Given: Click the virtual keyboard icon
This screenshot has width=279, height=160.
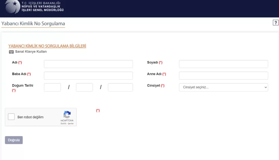Looking at the screenshot, I should 11,52.
